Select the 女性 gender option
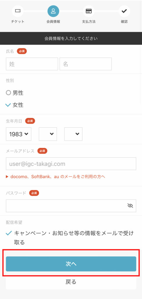This screenshot has height=299, width=142. coord(15,105)
